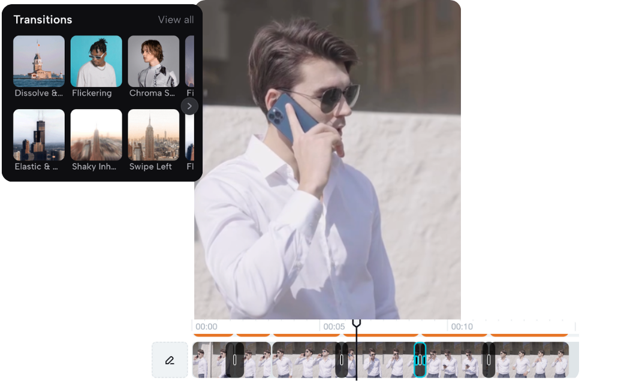Click the playhead handle on the ruler
618x389 pixels.
coord(356,323)
